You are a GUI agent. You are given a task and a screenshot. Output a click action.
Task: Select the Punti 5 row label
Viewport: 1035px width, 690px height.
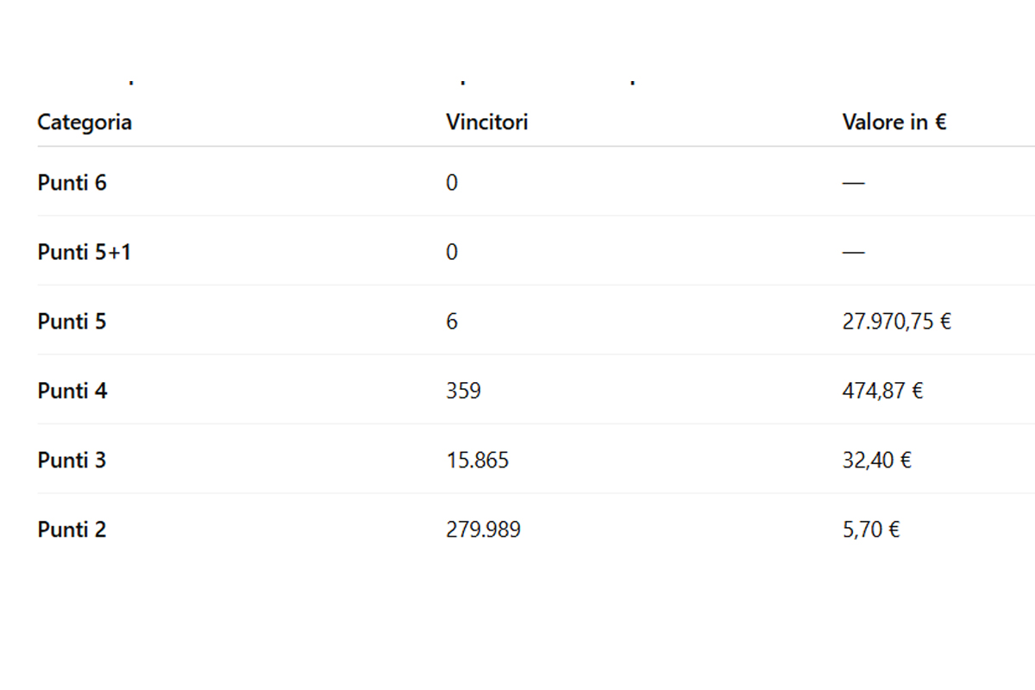tap(72, 322)
